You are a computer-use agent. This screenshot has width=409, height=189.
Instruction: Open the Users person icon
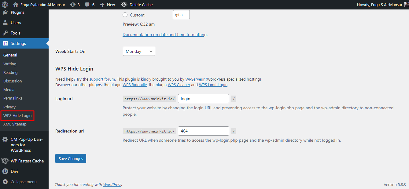[x=5, y=23]
